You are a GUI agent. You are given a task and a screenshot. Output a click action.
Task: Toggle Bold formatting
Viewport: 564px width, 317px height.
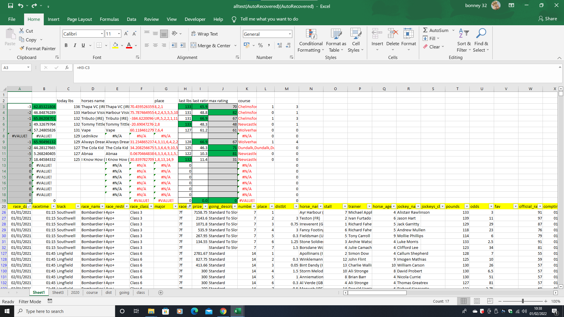click(66, 45)
